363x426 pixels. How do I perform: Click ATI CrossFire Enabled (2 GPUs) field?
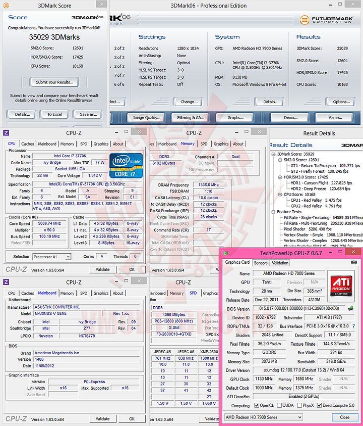pyautogui.click(x=304, y=396)
